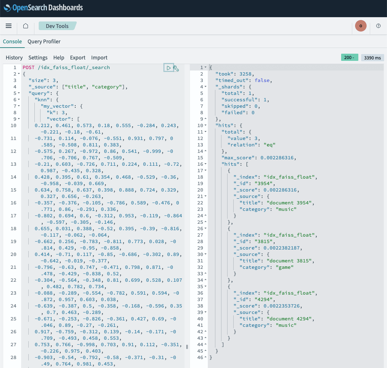Collapse first hit object at line 17
The width and height of the screenshot is (387, 368).
coord(206,170)
